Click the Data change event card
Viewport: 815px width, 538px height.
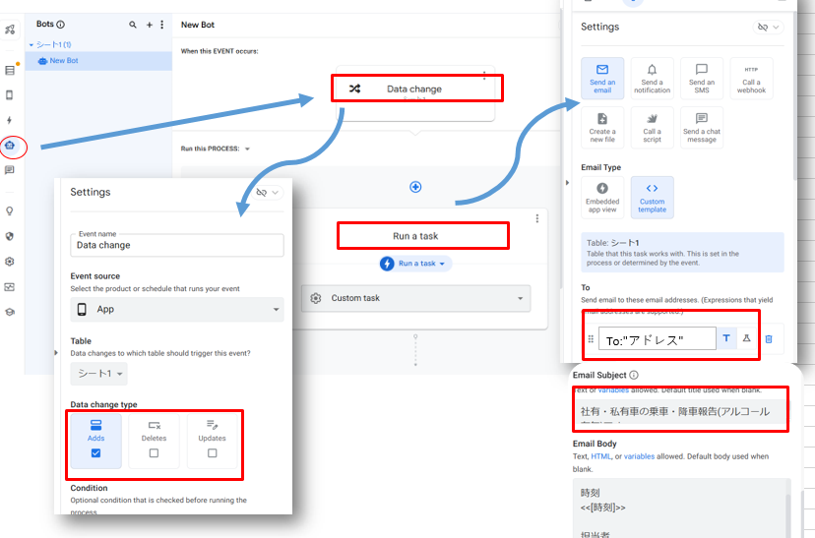coord(414,93)
